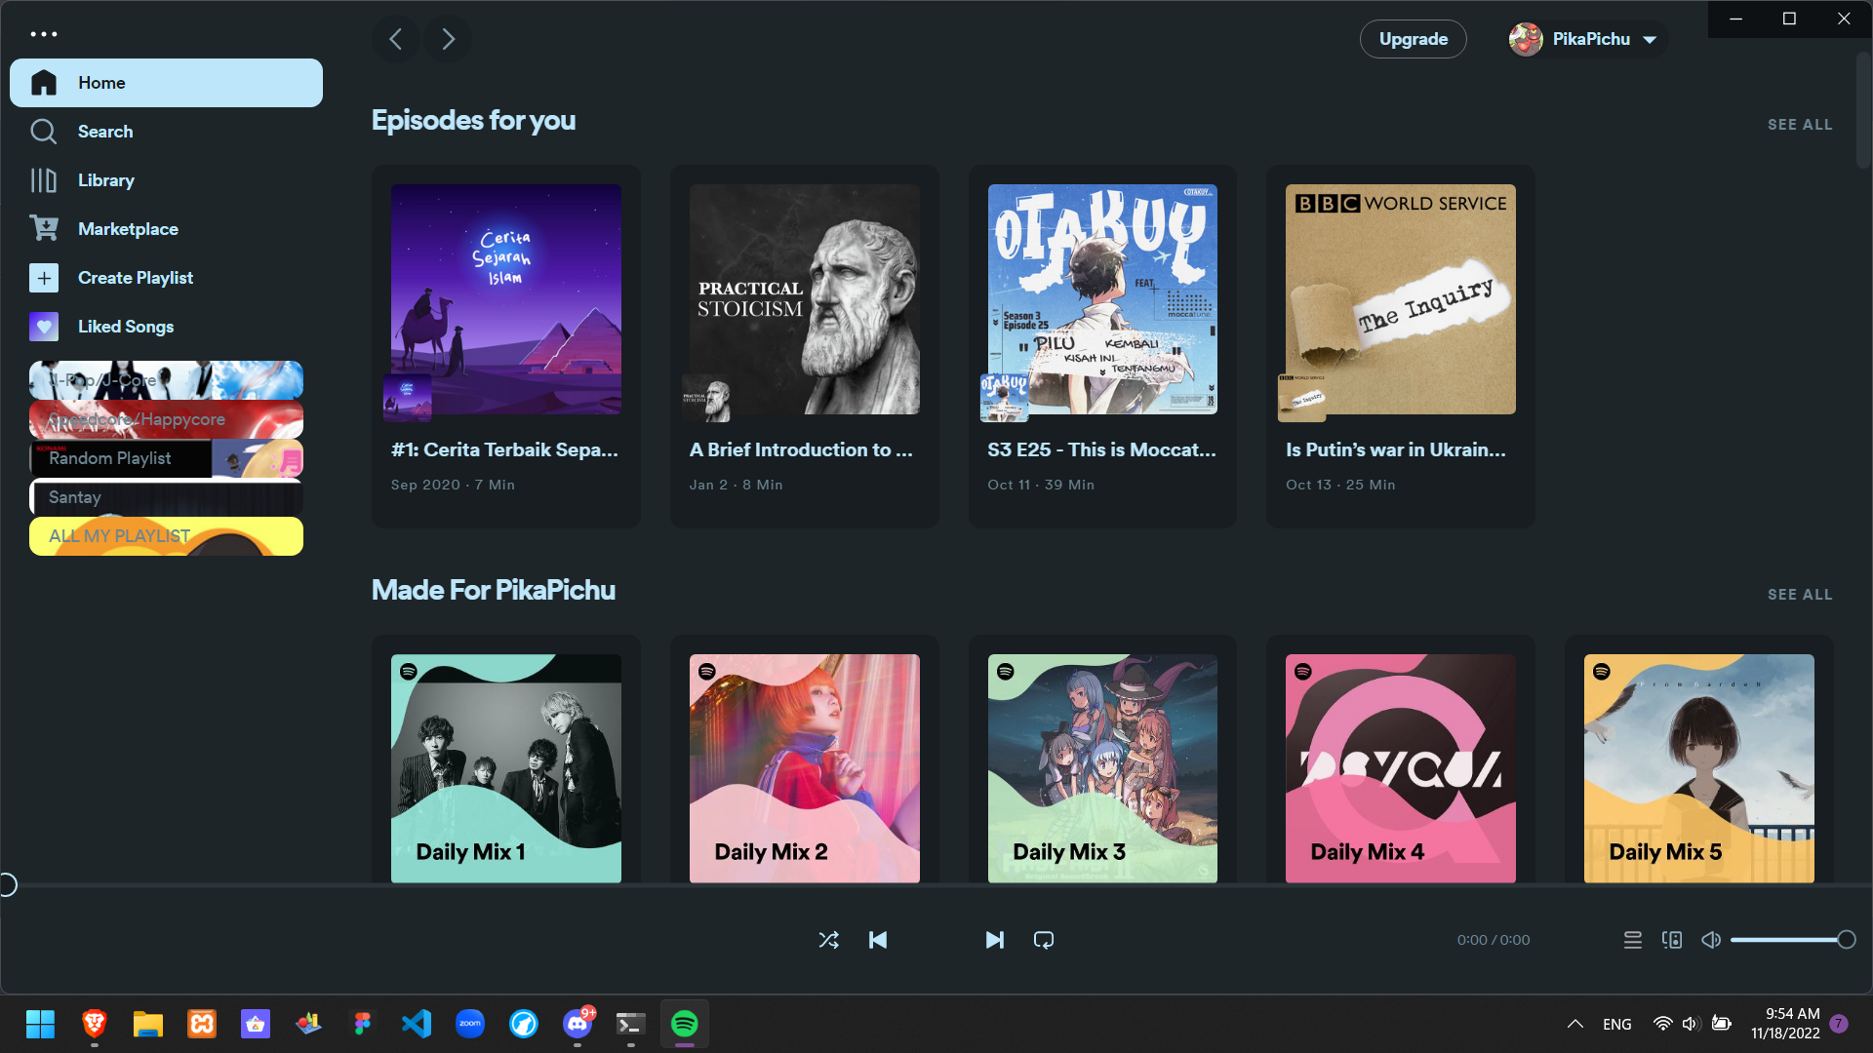Open the Daily Mix 3 playlist

coord(1102,768)
